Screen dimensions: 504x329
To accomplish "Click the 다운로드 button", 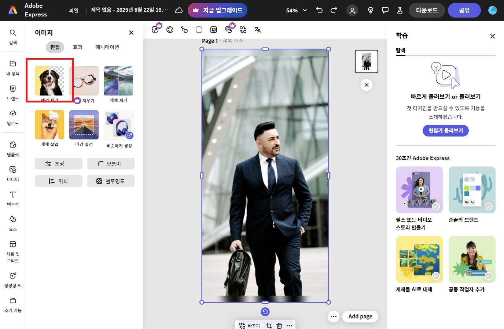I will pos(427,10).
